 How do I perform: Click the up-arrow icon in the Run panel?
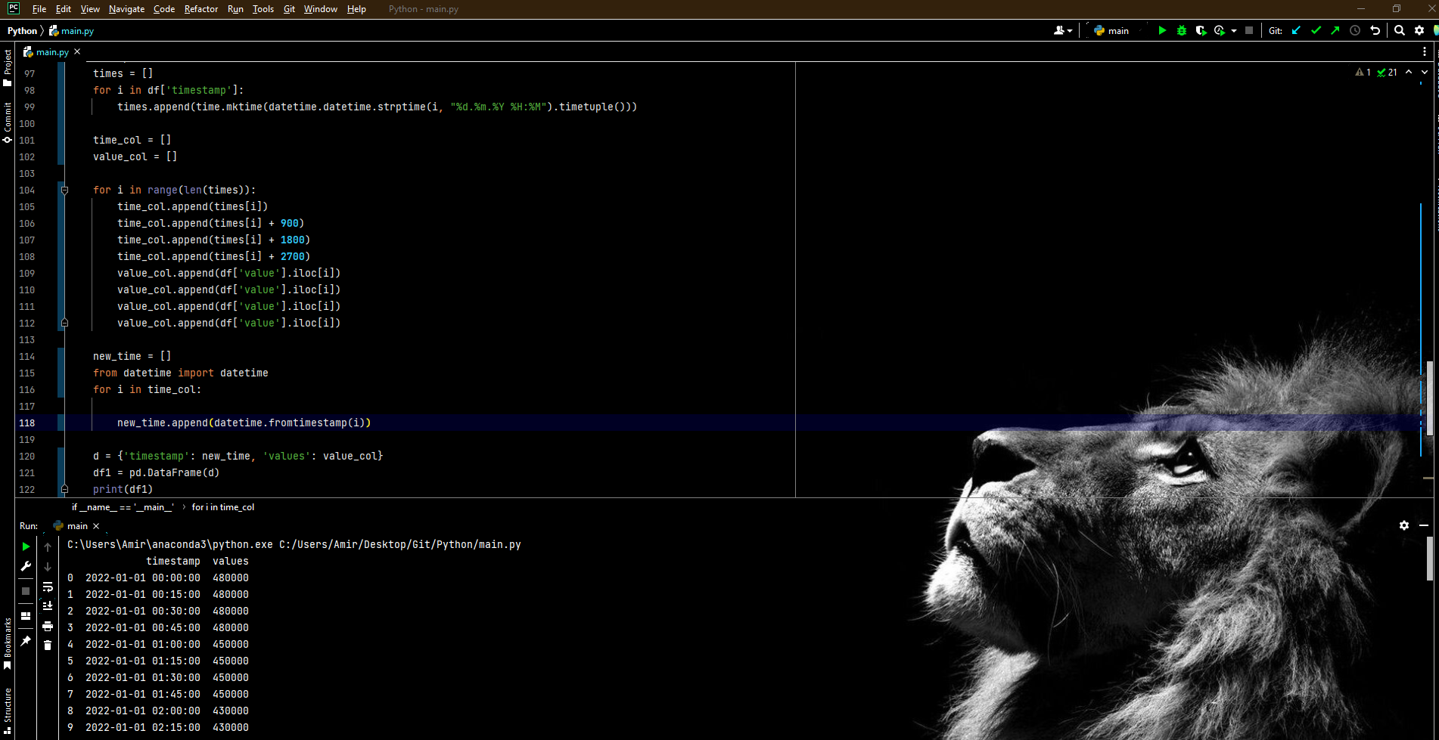48,546
